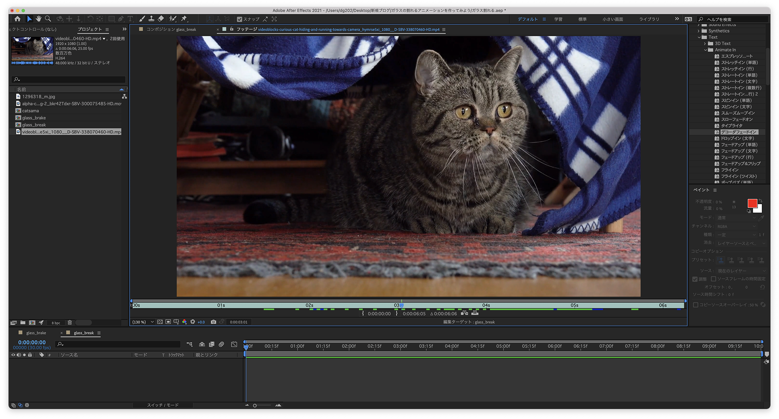Screen dimensions: 779x419
Task: Toggle frame blending switch in timeline
Action: pyautogui.click(x=212, y=345)
